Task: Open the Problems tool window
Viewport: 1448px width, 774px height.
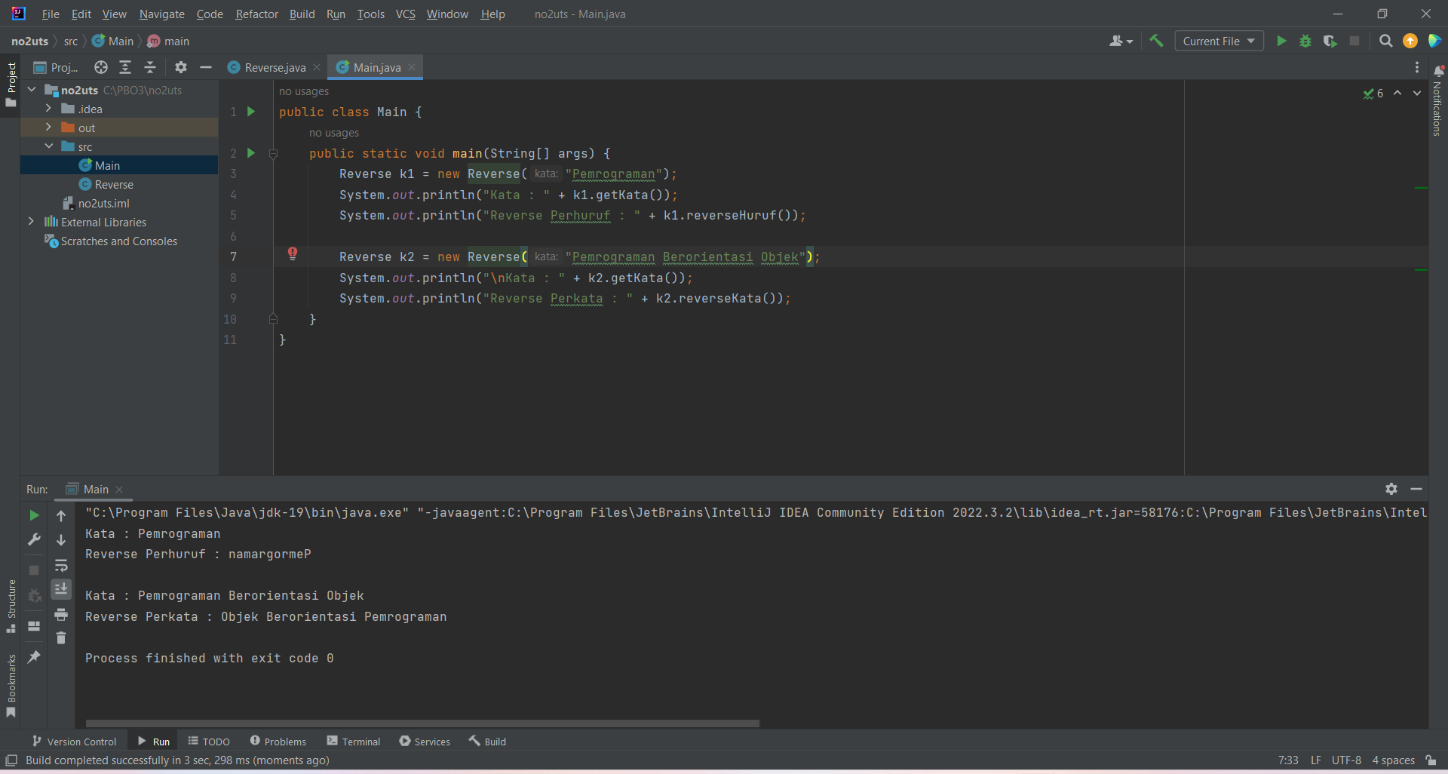Action: coord(278,741)
